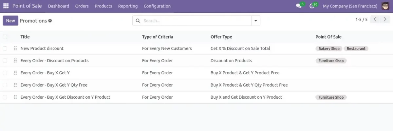Click the magnifier icon in search box
393x131 pixels.
[138, 21]
